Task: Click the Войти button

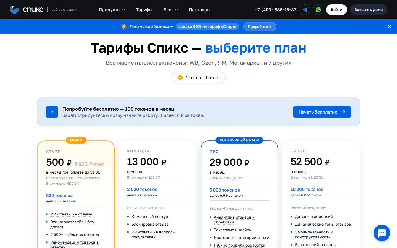Action: coord(337,10)
